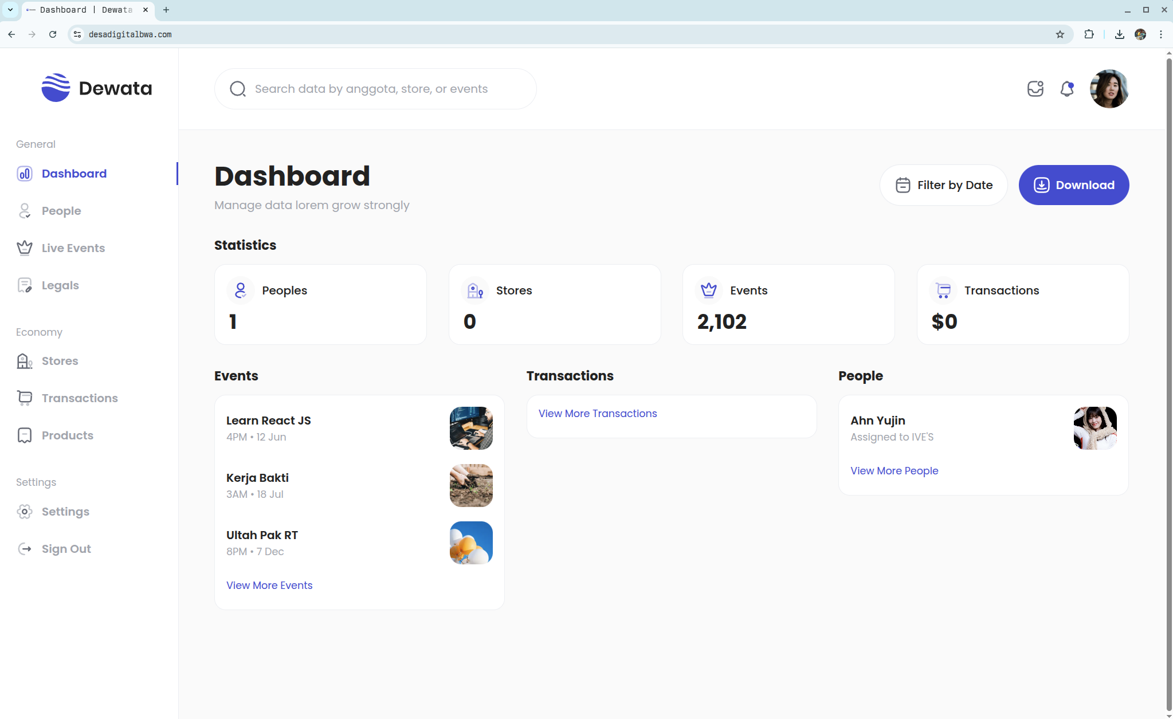This screenshot has width=1173, height=719.
Task: Open Products from the sidebar
Action: pos(67,435)
